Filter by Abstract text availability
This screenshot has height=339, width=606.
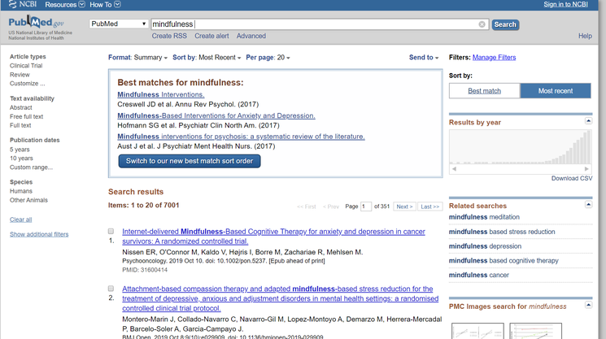click(x=21, y=107)
